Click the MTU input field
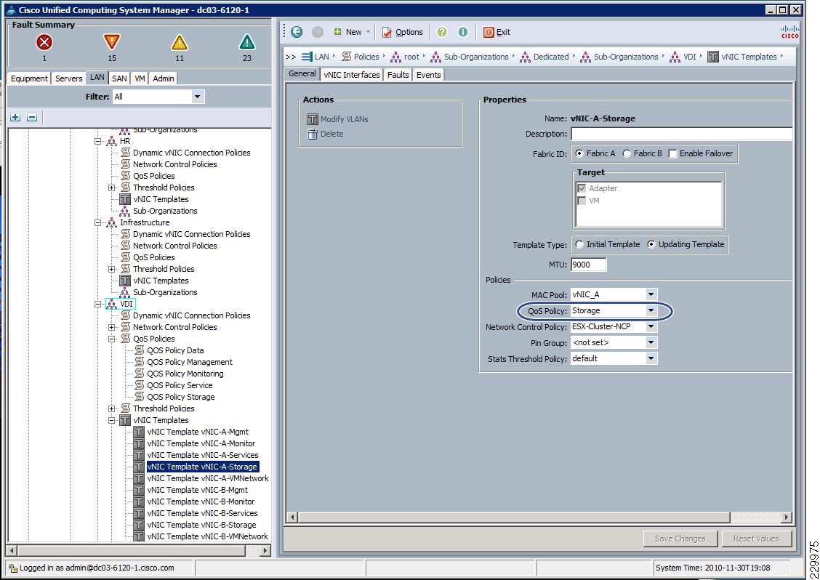This screenshot has width=820, height=580. coord(588,265)
